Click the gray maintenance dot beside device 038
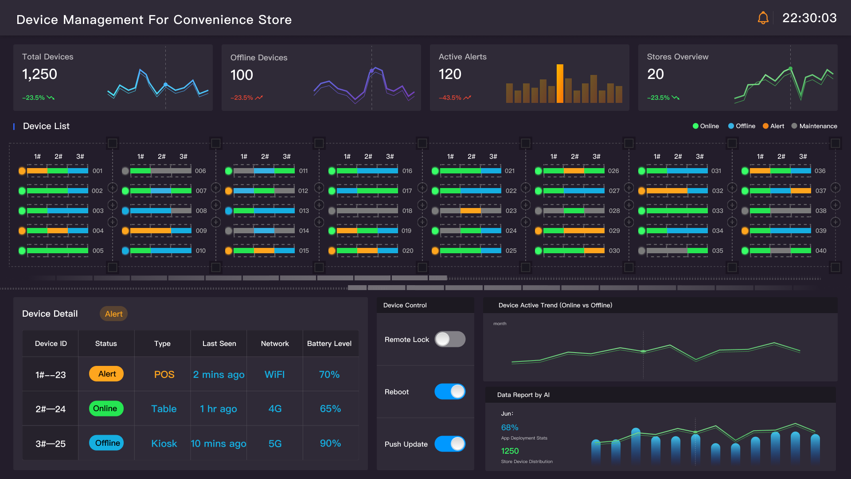The width and height of the screenshot is (851, 479). pyautogui.click(x=745, y=211)
